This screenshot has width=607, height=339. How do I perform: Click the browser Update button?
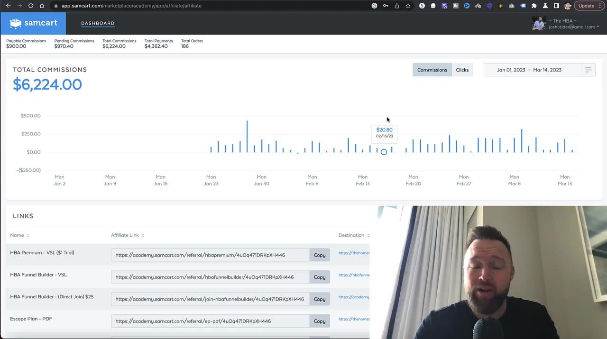[589, 6]
